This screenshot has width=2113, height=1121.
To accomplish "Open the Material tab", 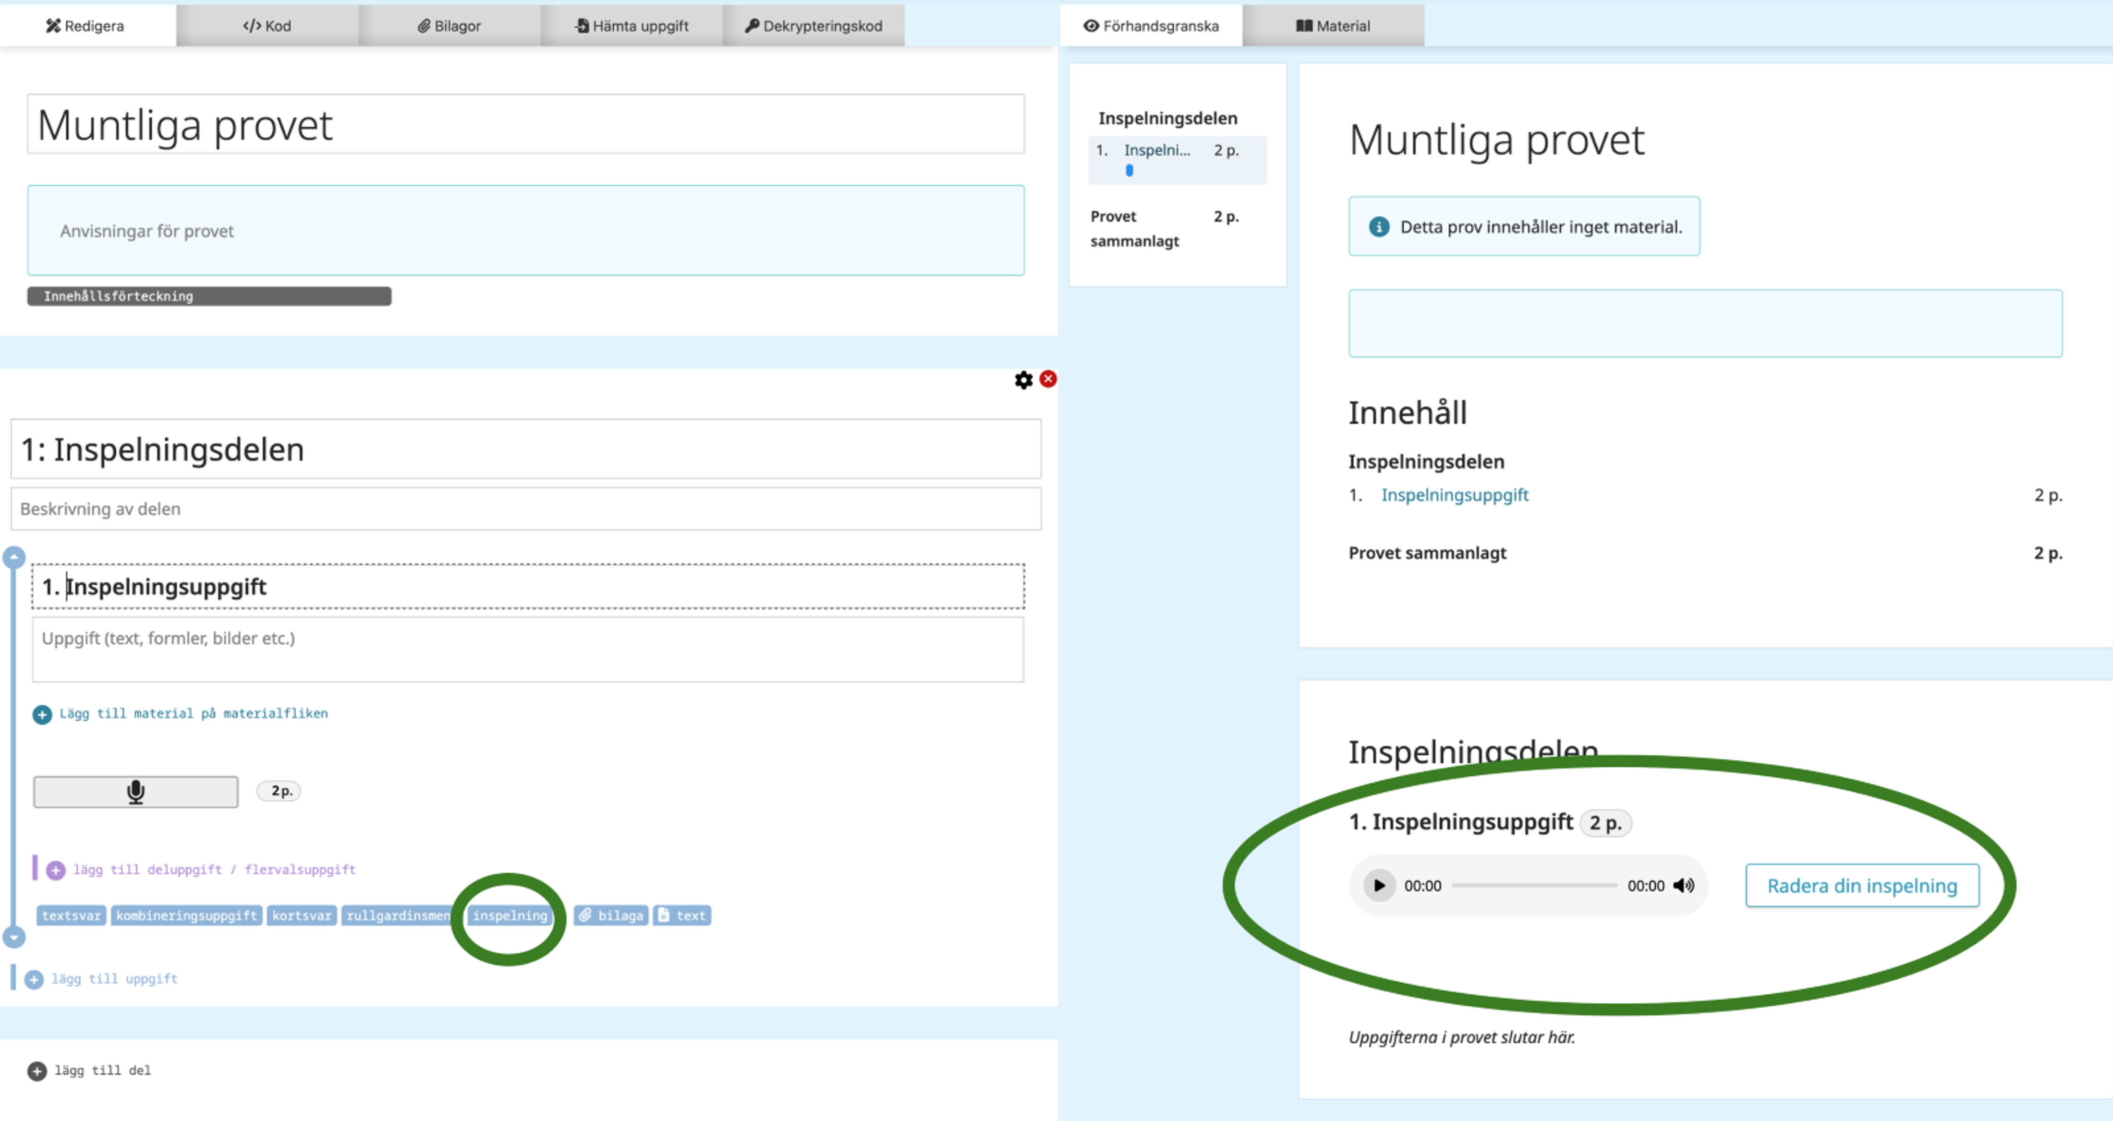I will pyautogui.click(x=1332, y=25).
